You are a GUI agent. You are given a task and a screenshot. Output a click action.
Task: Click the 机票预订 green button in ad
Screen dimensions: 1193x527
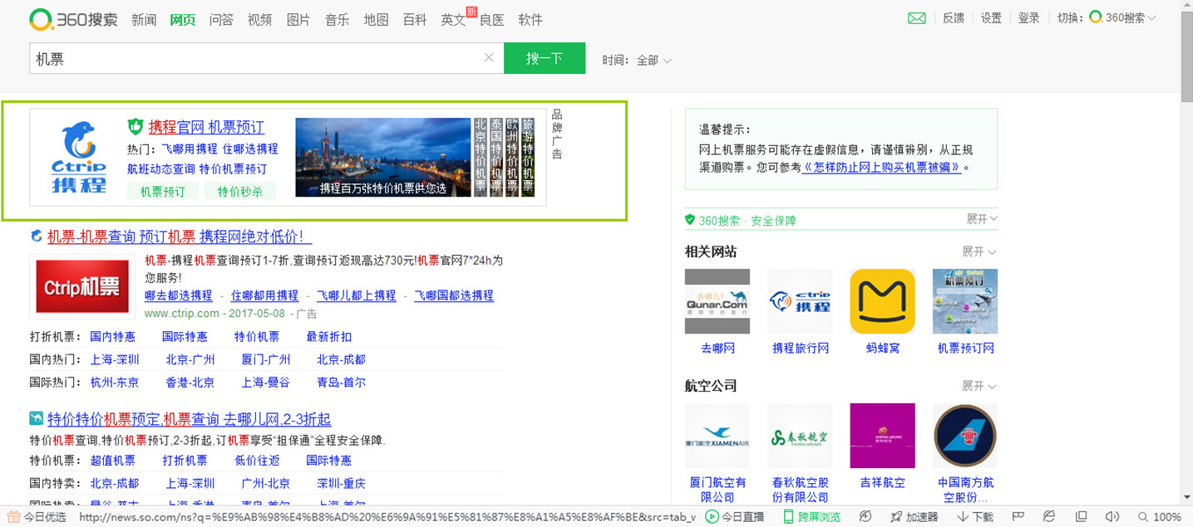(x=163, y=191)
